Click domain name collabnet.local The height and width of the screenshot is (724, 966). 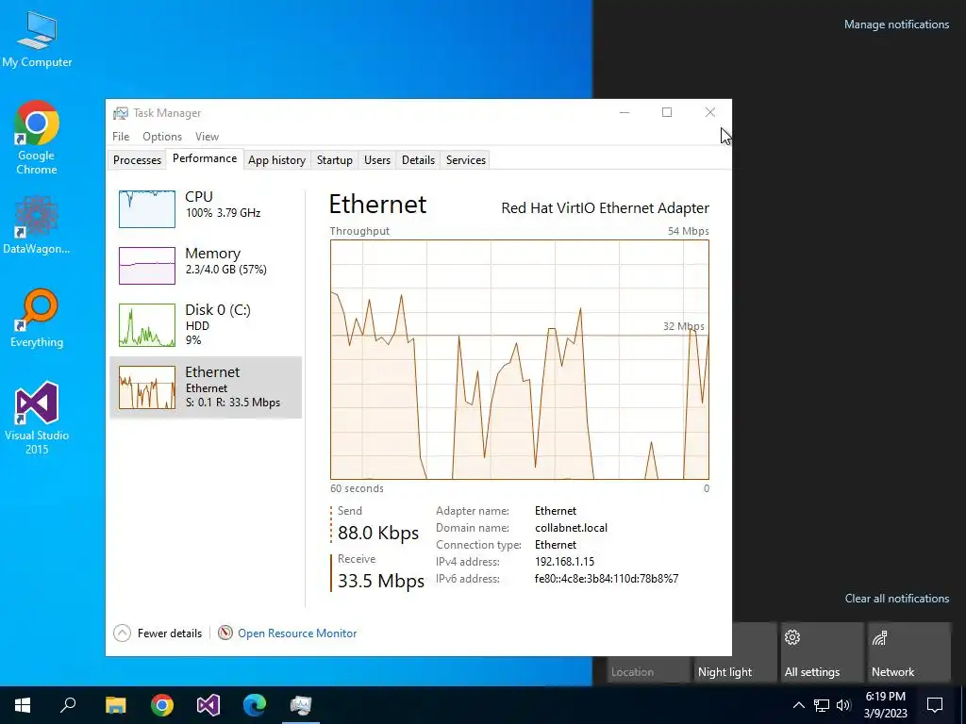tap(571, 528)
